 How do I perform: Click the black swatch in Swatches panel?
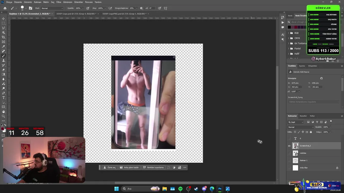pyautogui.click(x=289, y=27)
